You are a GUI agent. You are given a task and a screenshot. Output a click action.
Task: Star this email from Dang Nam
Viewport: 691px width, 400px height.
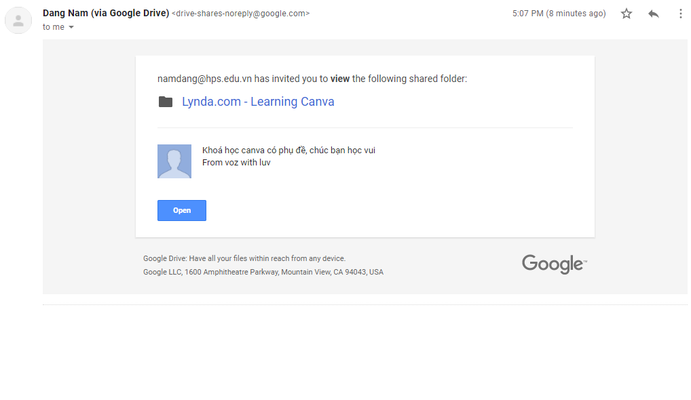(x=627, y=14)
